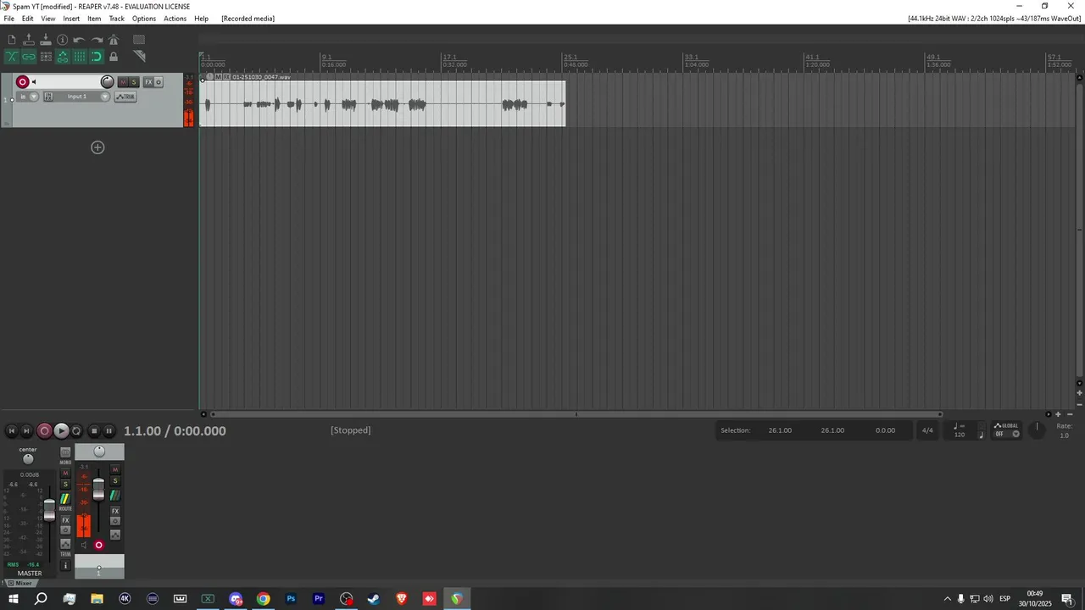
Task: Open the input FX button on track 1
Action: click(48, 97)
